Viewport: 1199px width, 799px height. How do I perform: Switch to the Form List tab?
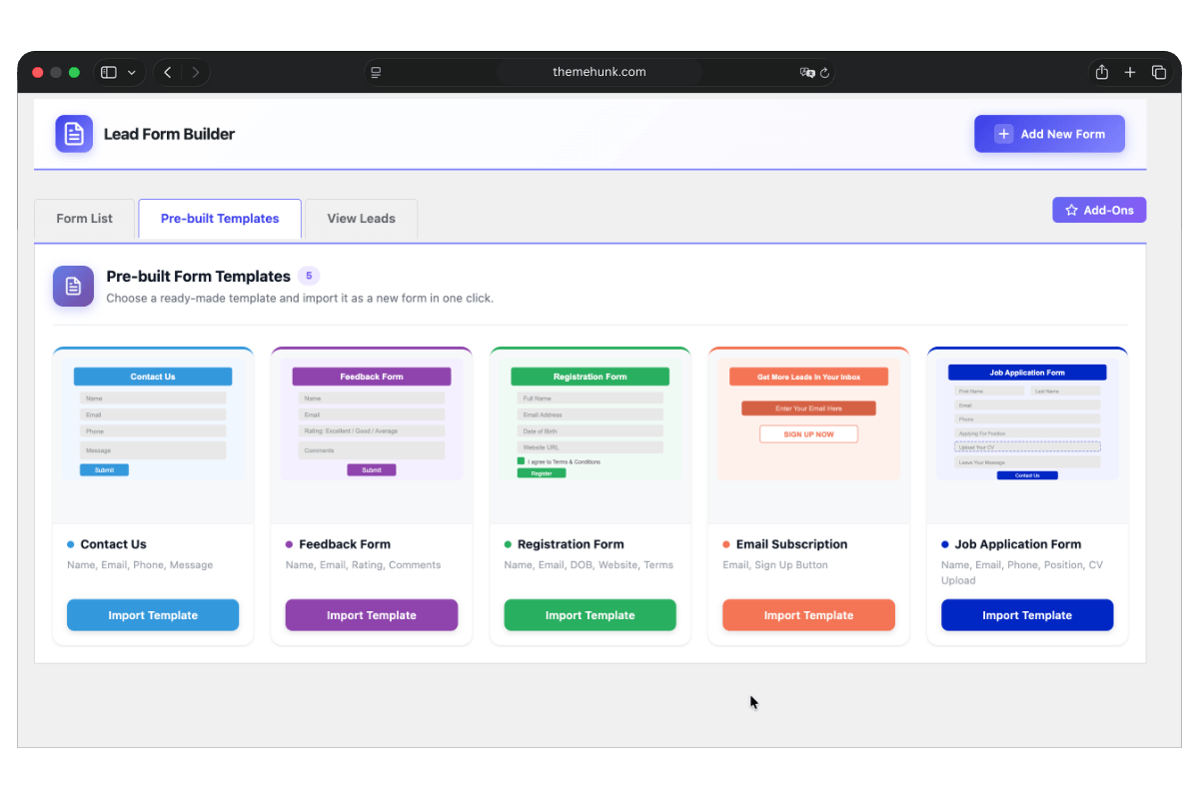coord(85,219)
